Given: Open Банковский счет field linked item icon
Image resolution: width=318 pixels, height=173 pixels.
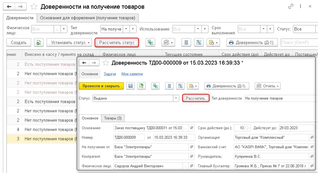Looking at the screenshot, I should click(312, 147).
